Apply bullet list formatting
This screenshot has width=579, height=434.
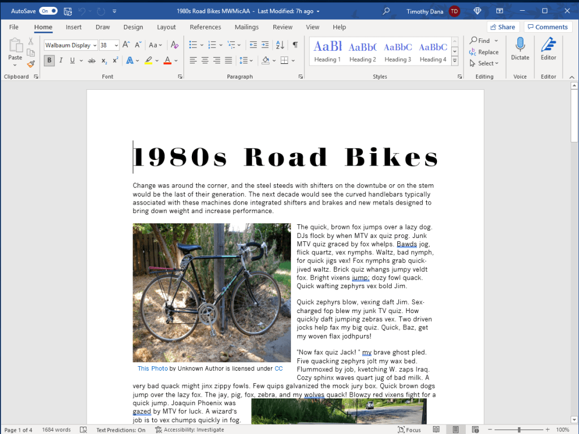click(x=192, y=45)
